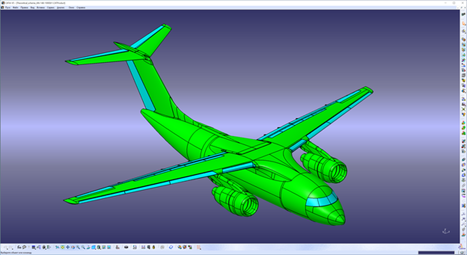Open the Анализ menu
This screenshot has height=255, width=467.
coord(61,7)
